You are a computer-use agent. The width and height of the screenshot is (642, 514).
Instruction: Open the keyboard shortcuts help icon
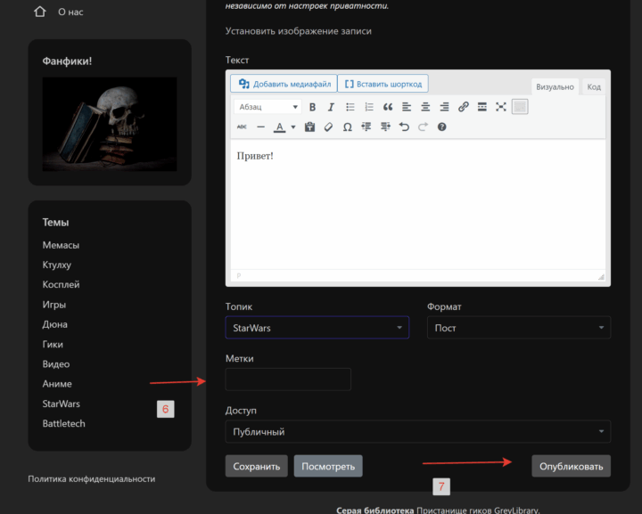tap(441, 126)
